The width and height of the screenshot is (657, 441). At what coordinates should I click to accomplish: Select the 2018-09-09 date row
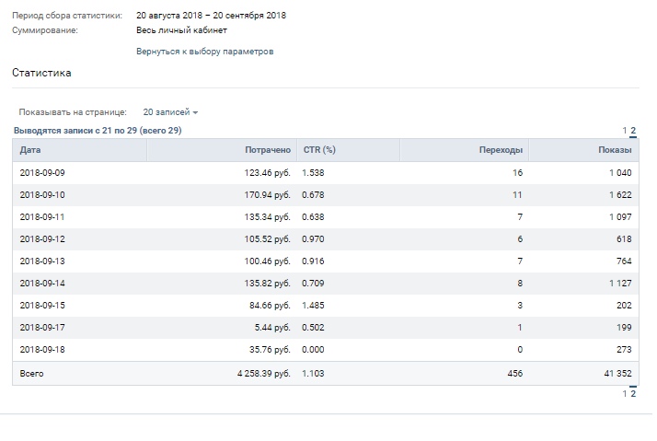point(41,173)
